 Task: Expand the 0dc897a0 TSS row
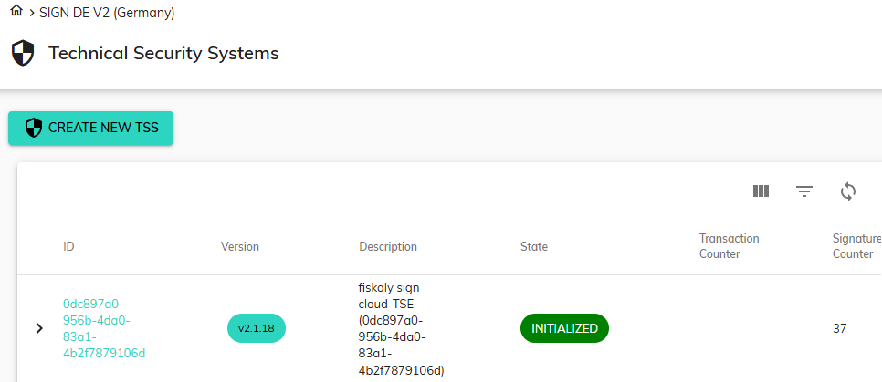coord(39,328)
